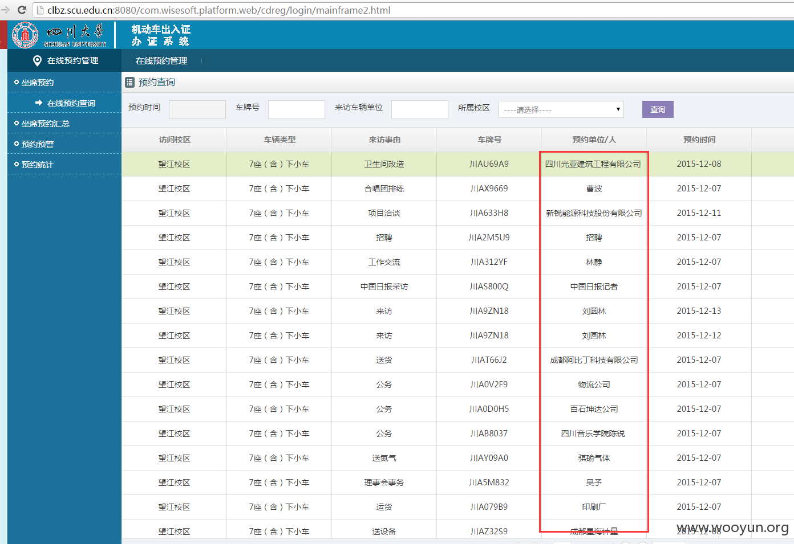Click the 吴予 name cell

click(594, 482)
